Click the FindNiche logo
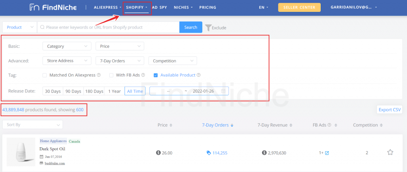 pos(53,7)
